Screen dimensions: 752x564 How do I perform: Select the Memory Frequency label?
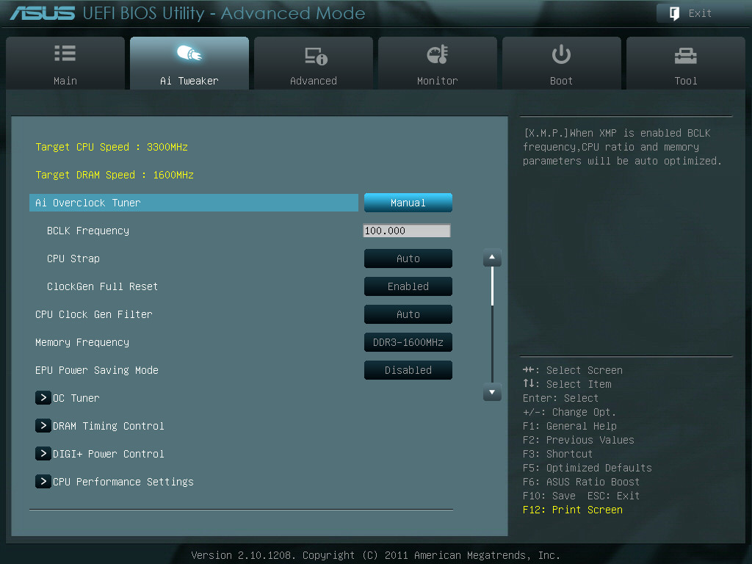coord(82,342)
